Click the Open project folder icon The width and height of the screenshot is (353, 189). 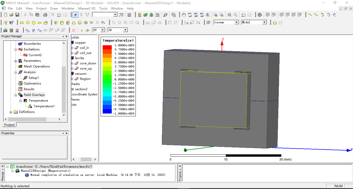pos(11,15)
